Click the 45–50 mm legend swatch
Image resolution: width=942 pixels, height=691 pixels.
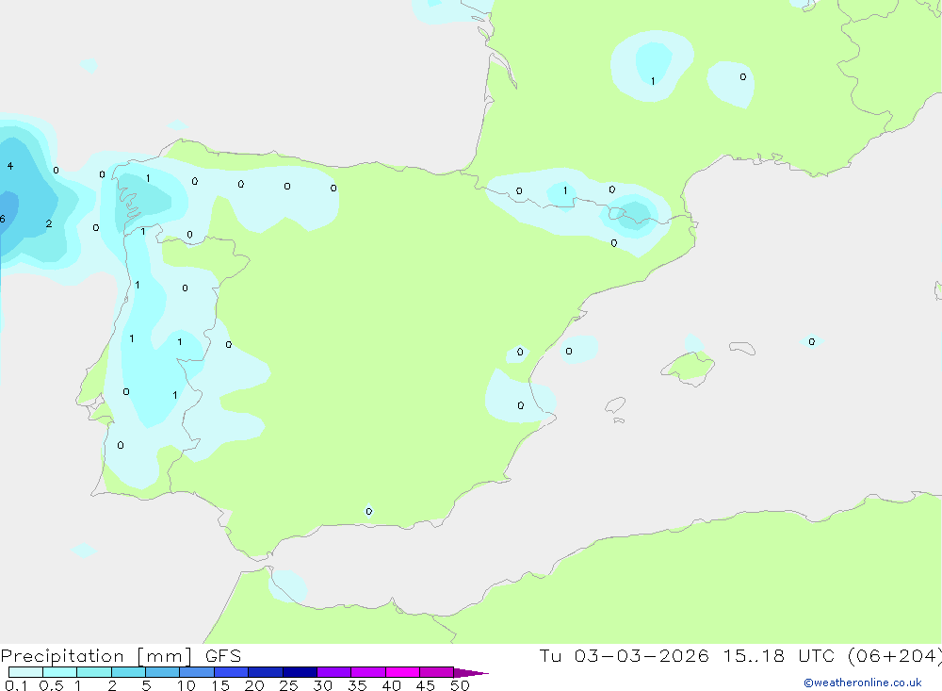436,672
